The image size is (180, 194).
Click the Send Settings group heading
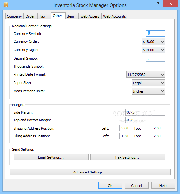coord(23,149)
